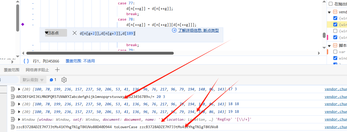Screen dimensions: 347x132
Task: Toggle the 'wind' breakpoint checkbox under 脚本
Action: tap(335, 58)
